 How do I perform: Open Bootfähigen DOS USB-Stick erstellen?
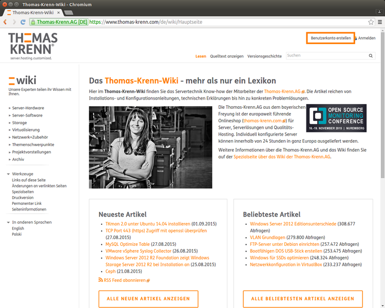[286, 251]
